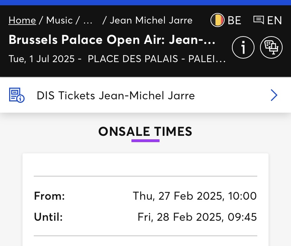Open Jean Michel Jarre breadcrumb
Viewport: 291px width, 246px height.
click(x=151, y=20)
